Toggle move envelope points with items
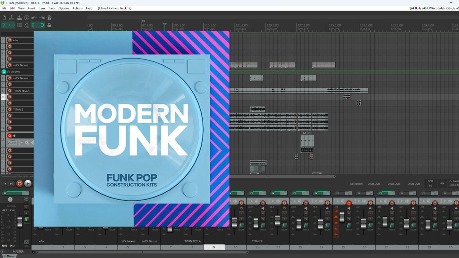459x258 pixels. tap(27, 25)
